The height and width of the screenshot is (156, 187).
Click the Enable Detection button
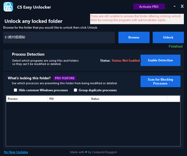[x=161, y=60]
